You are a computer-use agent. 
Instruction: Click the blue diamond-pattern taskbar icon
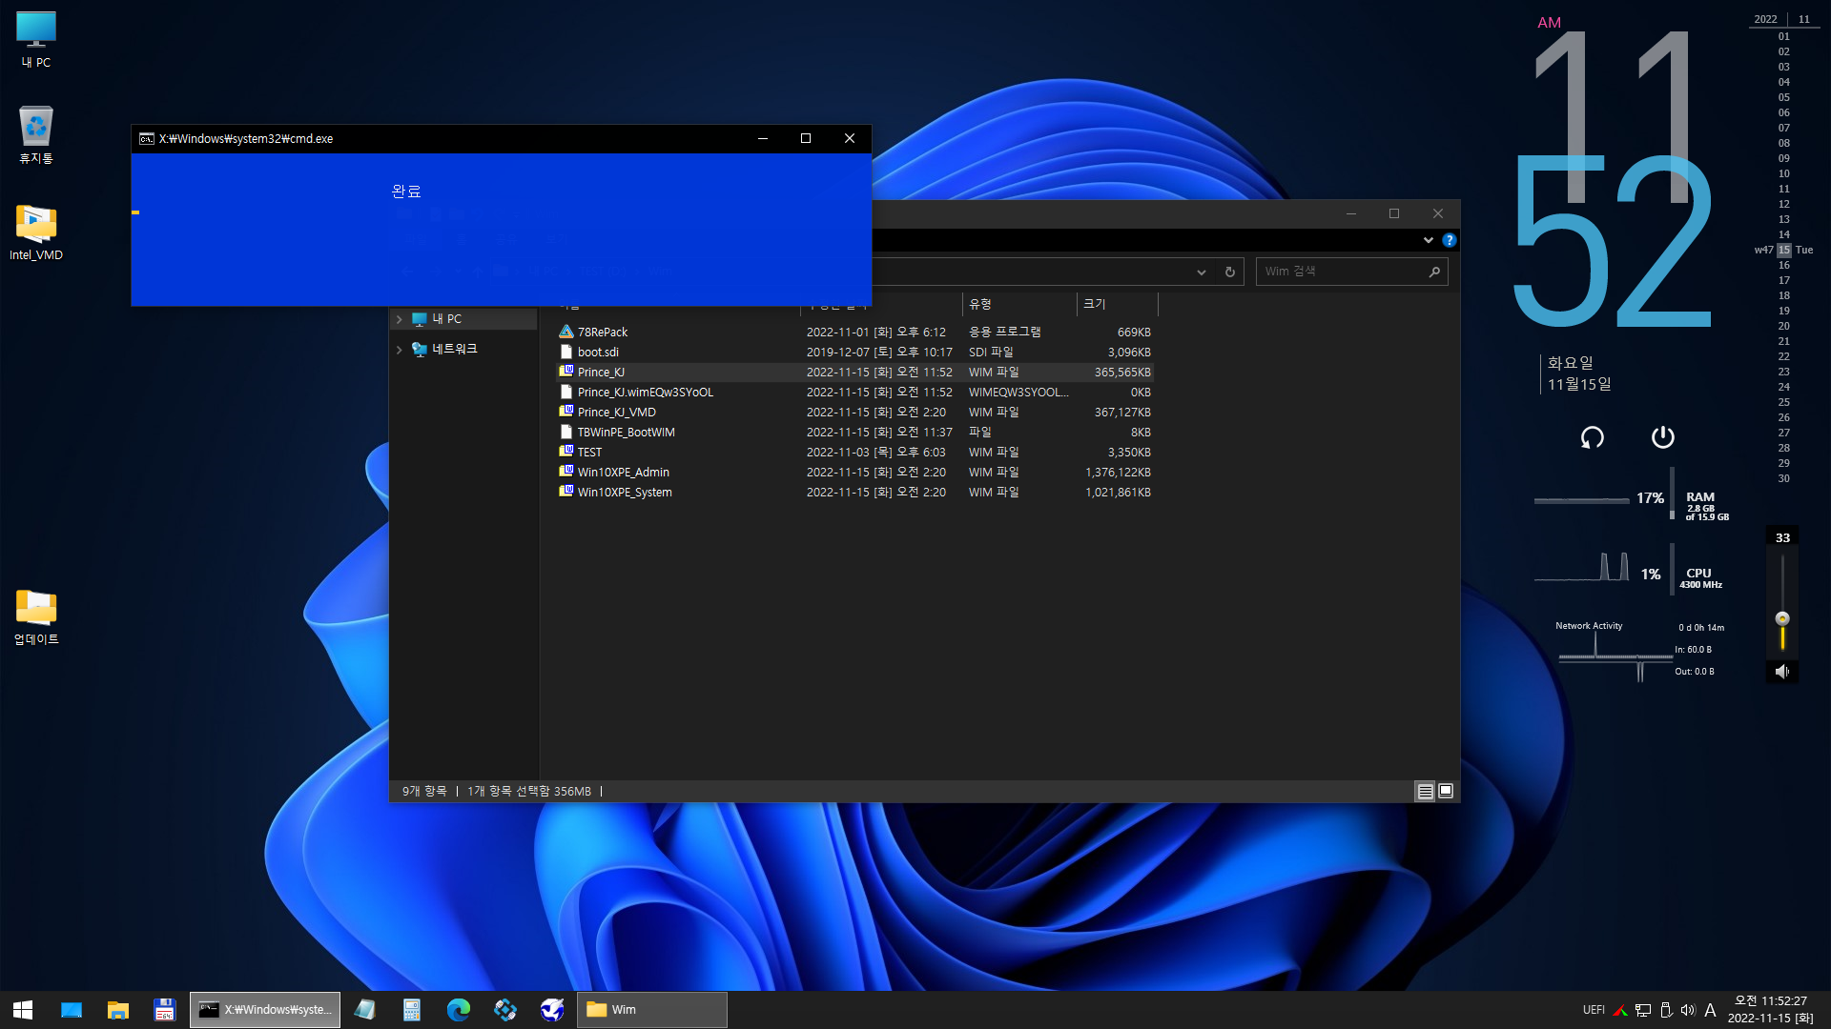[505, 1010]
